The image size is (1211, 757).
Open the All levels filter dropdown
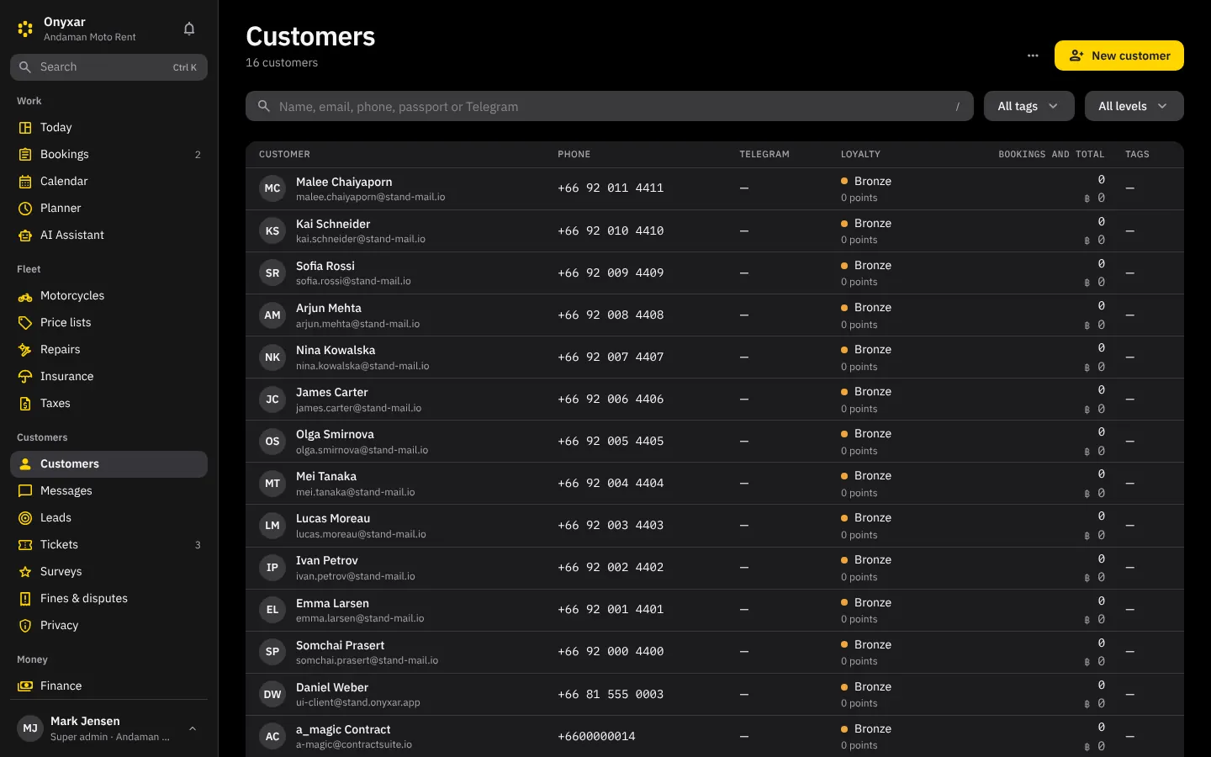[x=1134, y=106]
